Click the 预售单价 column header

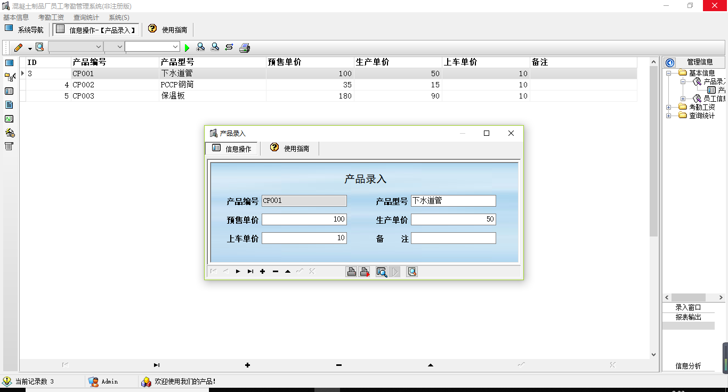pyautogui.click(x=310, y=62)
